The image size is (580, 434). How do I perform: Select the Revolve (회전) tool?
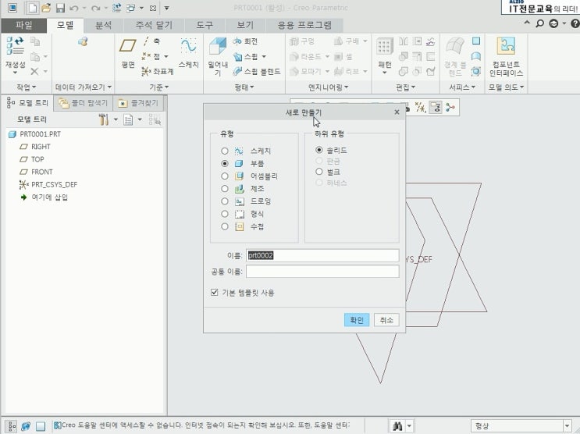[x=245, y=41]
